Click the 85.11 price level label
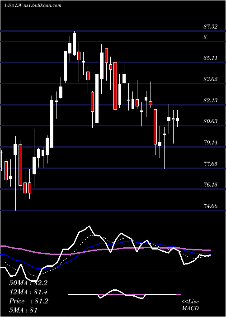226x317 pixels. 211,58
